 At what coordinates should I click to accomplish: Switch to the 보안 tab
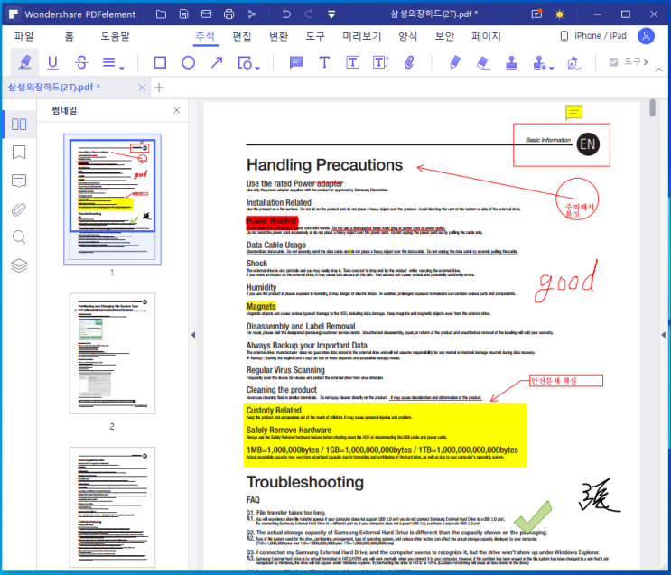tap(444, 36)
